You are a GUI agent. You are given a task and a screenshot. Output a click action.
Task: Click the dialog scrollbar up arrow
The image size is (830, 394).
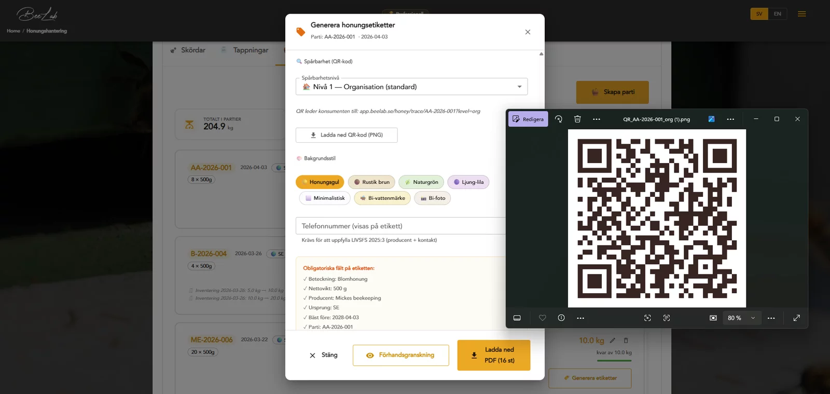pyautogui.click(x=541, y=54)
